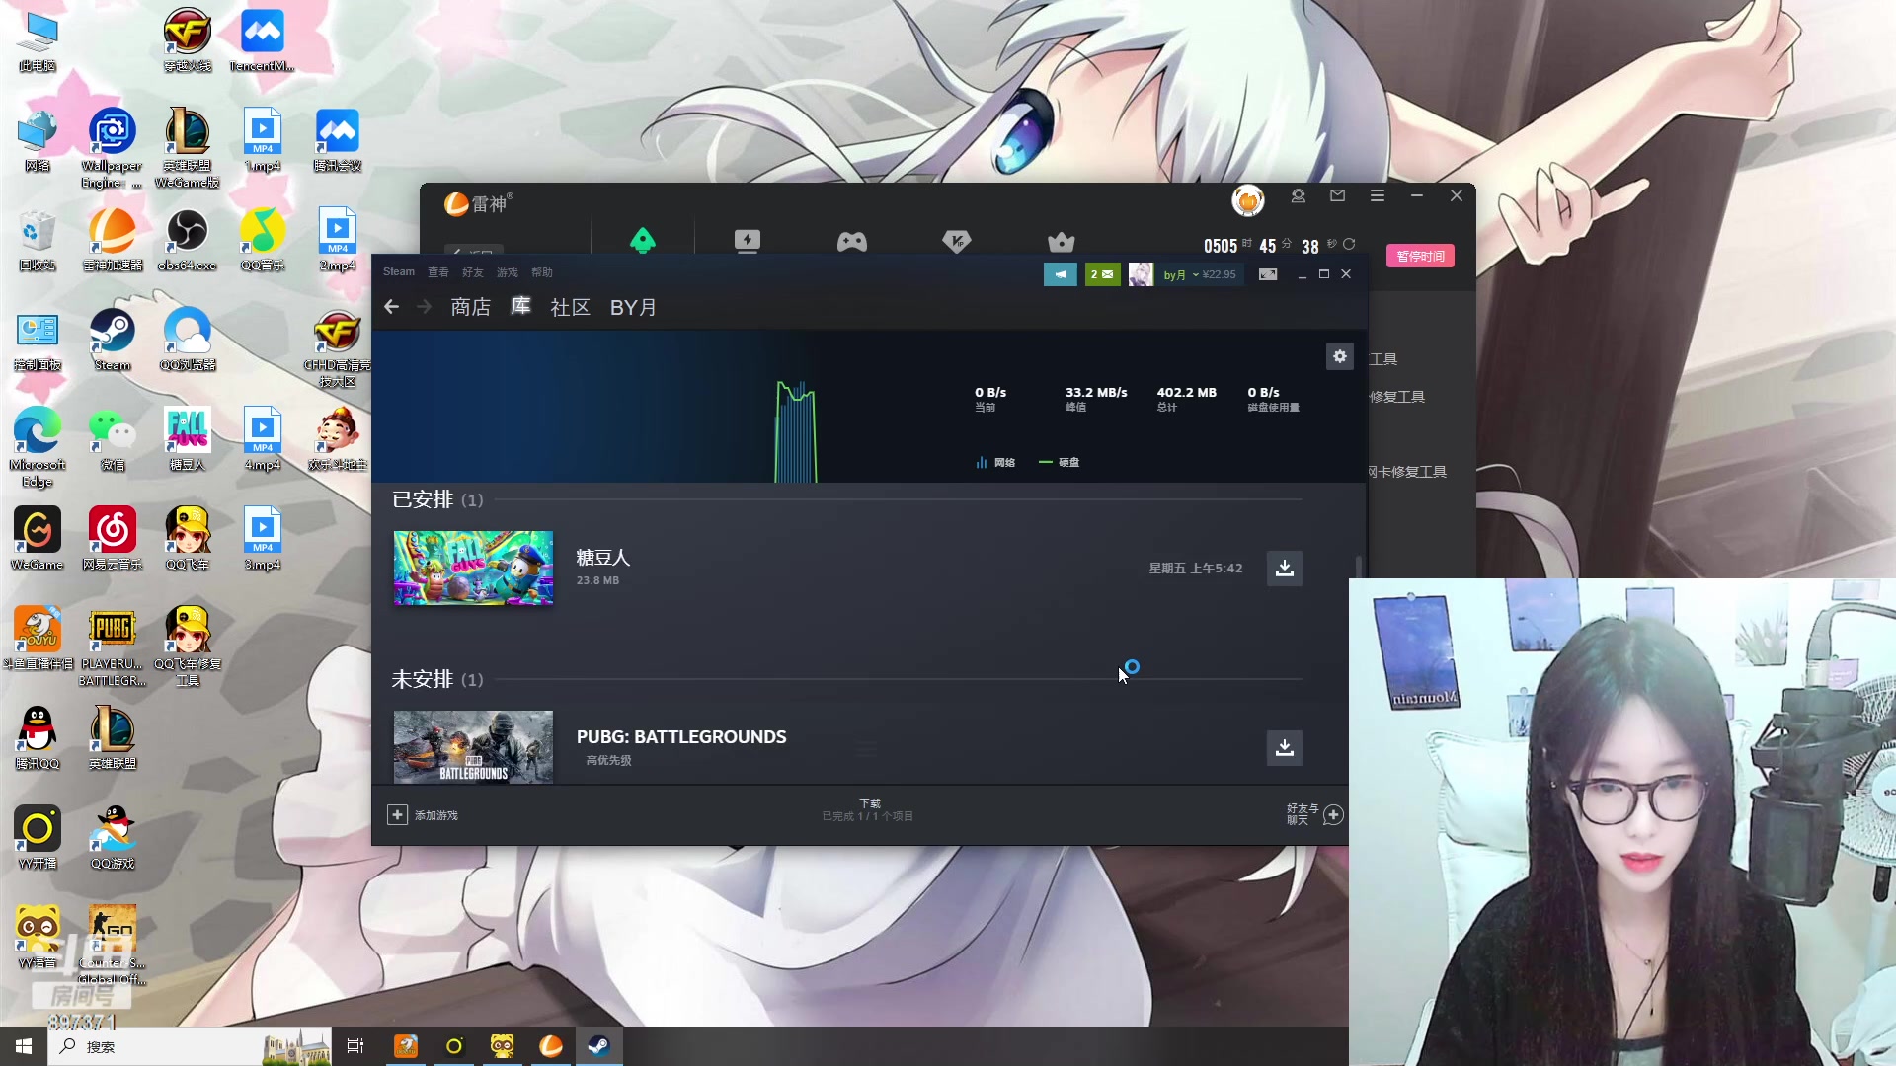
Task: Open the PUBG PLAYERUNKNOWN'S BATTLEGROUNDS desktop icon
Action: (x=113, y=647)
